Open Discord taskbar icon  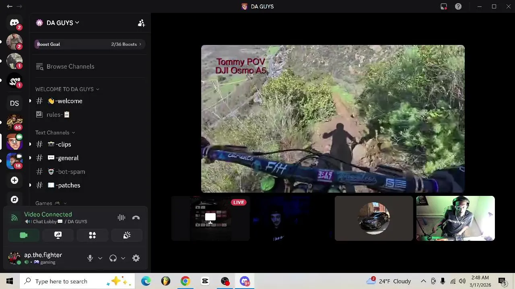pos(245,281)
